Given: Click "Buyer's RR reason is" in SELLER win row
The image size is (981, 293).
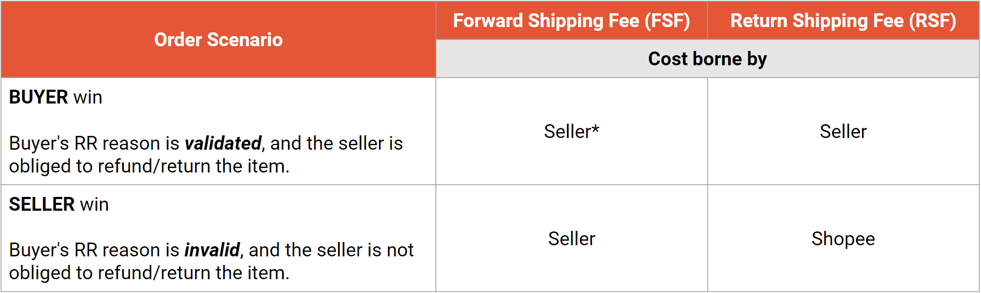Looking at the screenshot, I should pyautogui.click(x=94, y=250).
